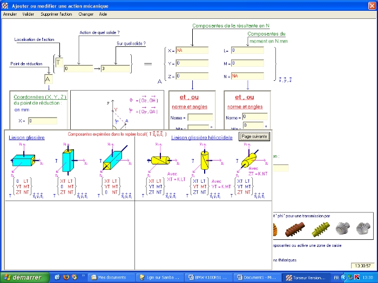
Task: Click the moment têta angle field
Action: click(x=253, y=126)
